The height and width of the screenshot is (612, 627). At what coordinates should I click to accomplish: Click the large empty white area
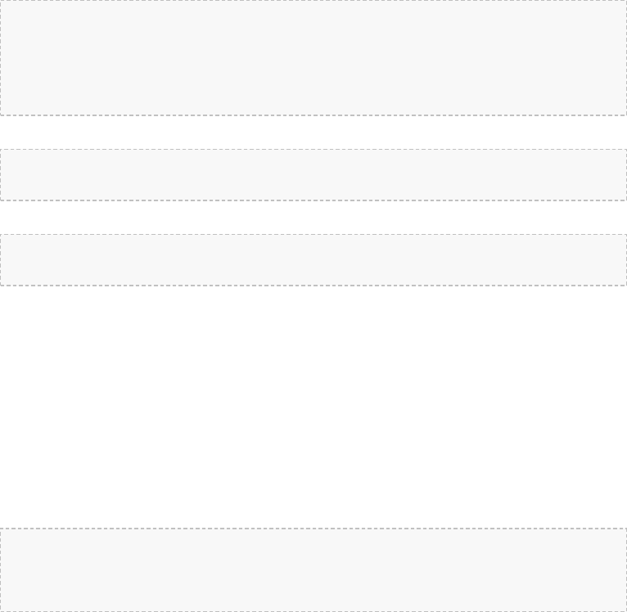click(x=313, y=407)
